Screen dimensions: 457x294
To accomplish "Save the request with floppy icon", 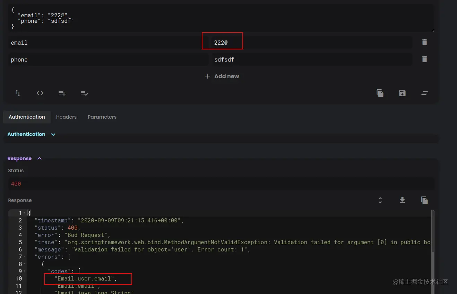I will click(x=402, y=93).
